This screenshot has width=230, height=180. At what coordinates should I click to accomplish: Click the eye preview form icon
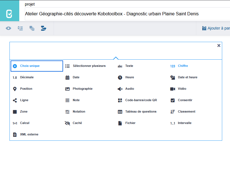[8, 28]
